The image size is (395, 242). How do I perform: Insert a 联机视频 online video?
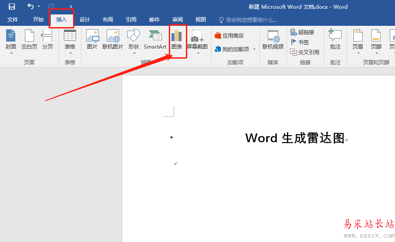click(x=273, y=39)
